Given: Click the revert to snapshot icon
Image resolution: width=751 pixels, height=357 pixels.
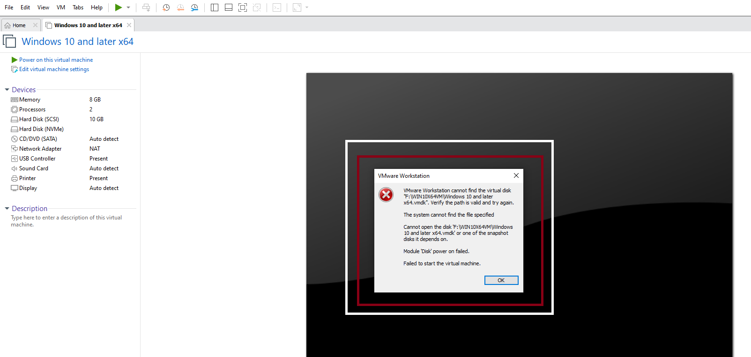Looking at the screenshot, I should pos(180,7).
